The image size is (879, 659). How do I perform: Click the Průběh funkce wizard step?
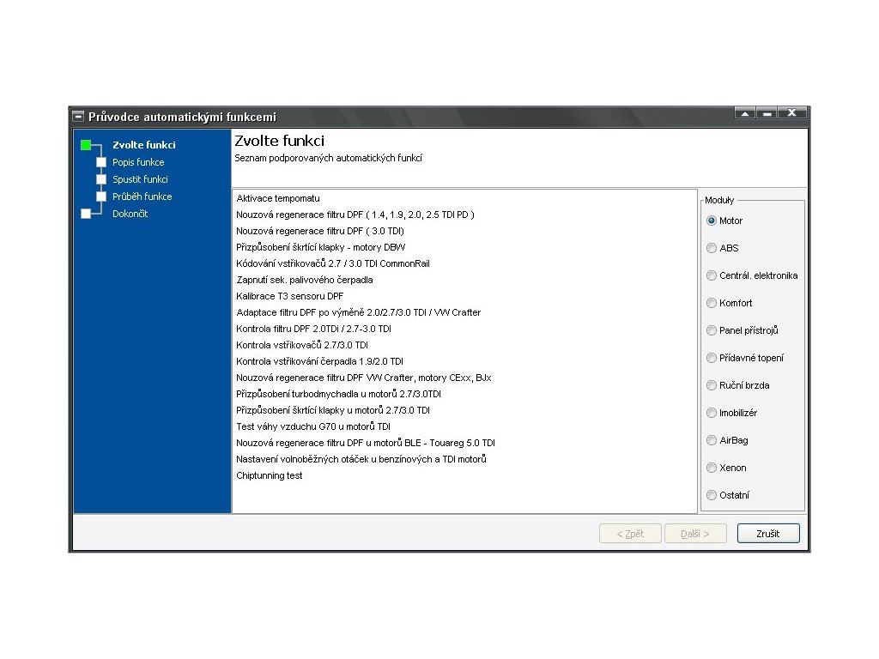pos(142,196)
